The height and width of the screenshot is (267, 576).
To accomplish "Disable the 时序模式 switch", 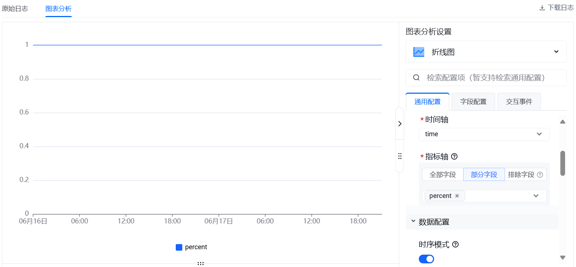I will click(x=426, y=259).
